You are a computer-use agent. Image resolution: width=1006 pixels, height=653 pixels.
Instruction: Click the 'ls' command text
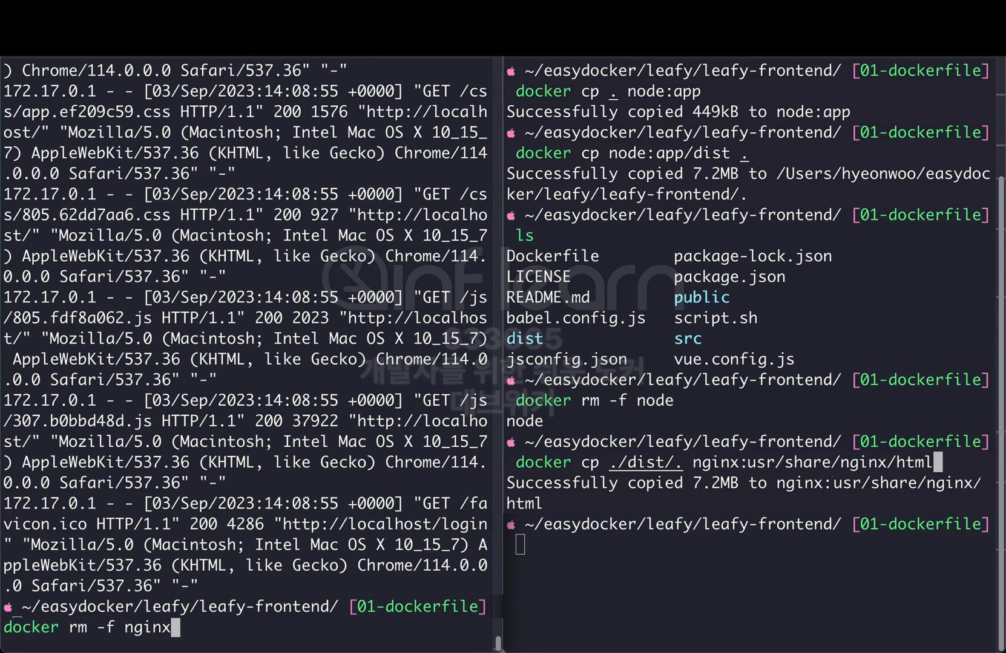(525, 236)
